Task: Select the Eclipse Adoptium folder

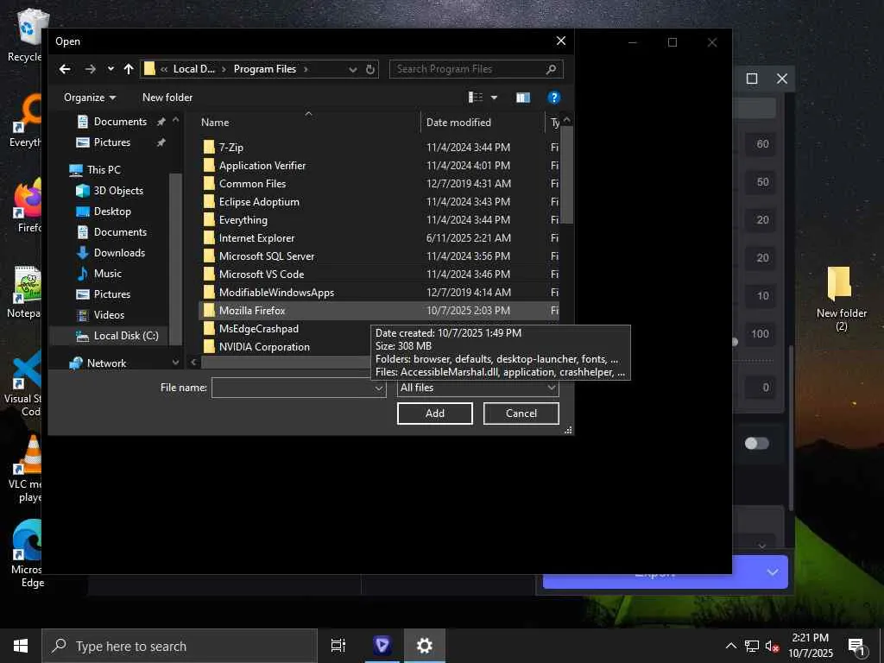Action: click(259, 202)
